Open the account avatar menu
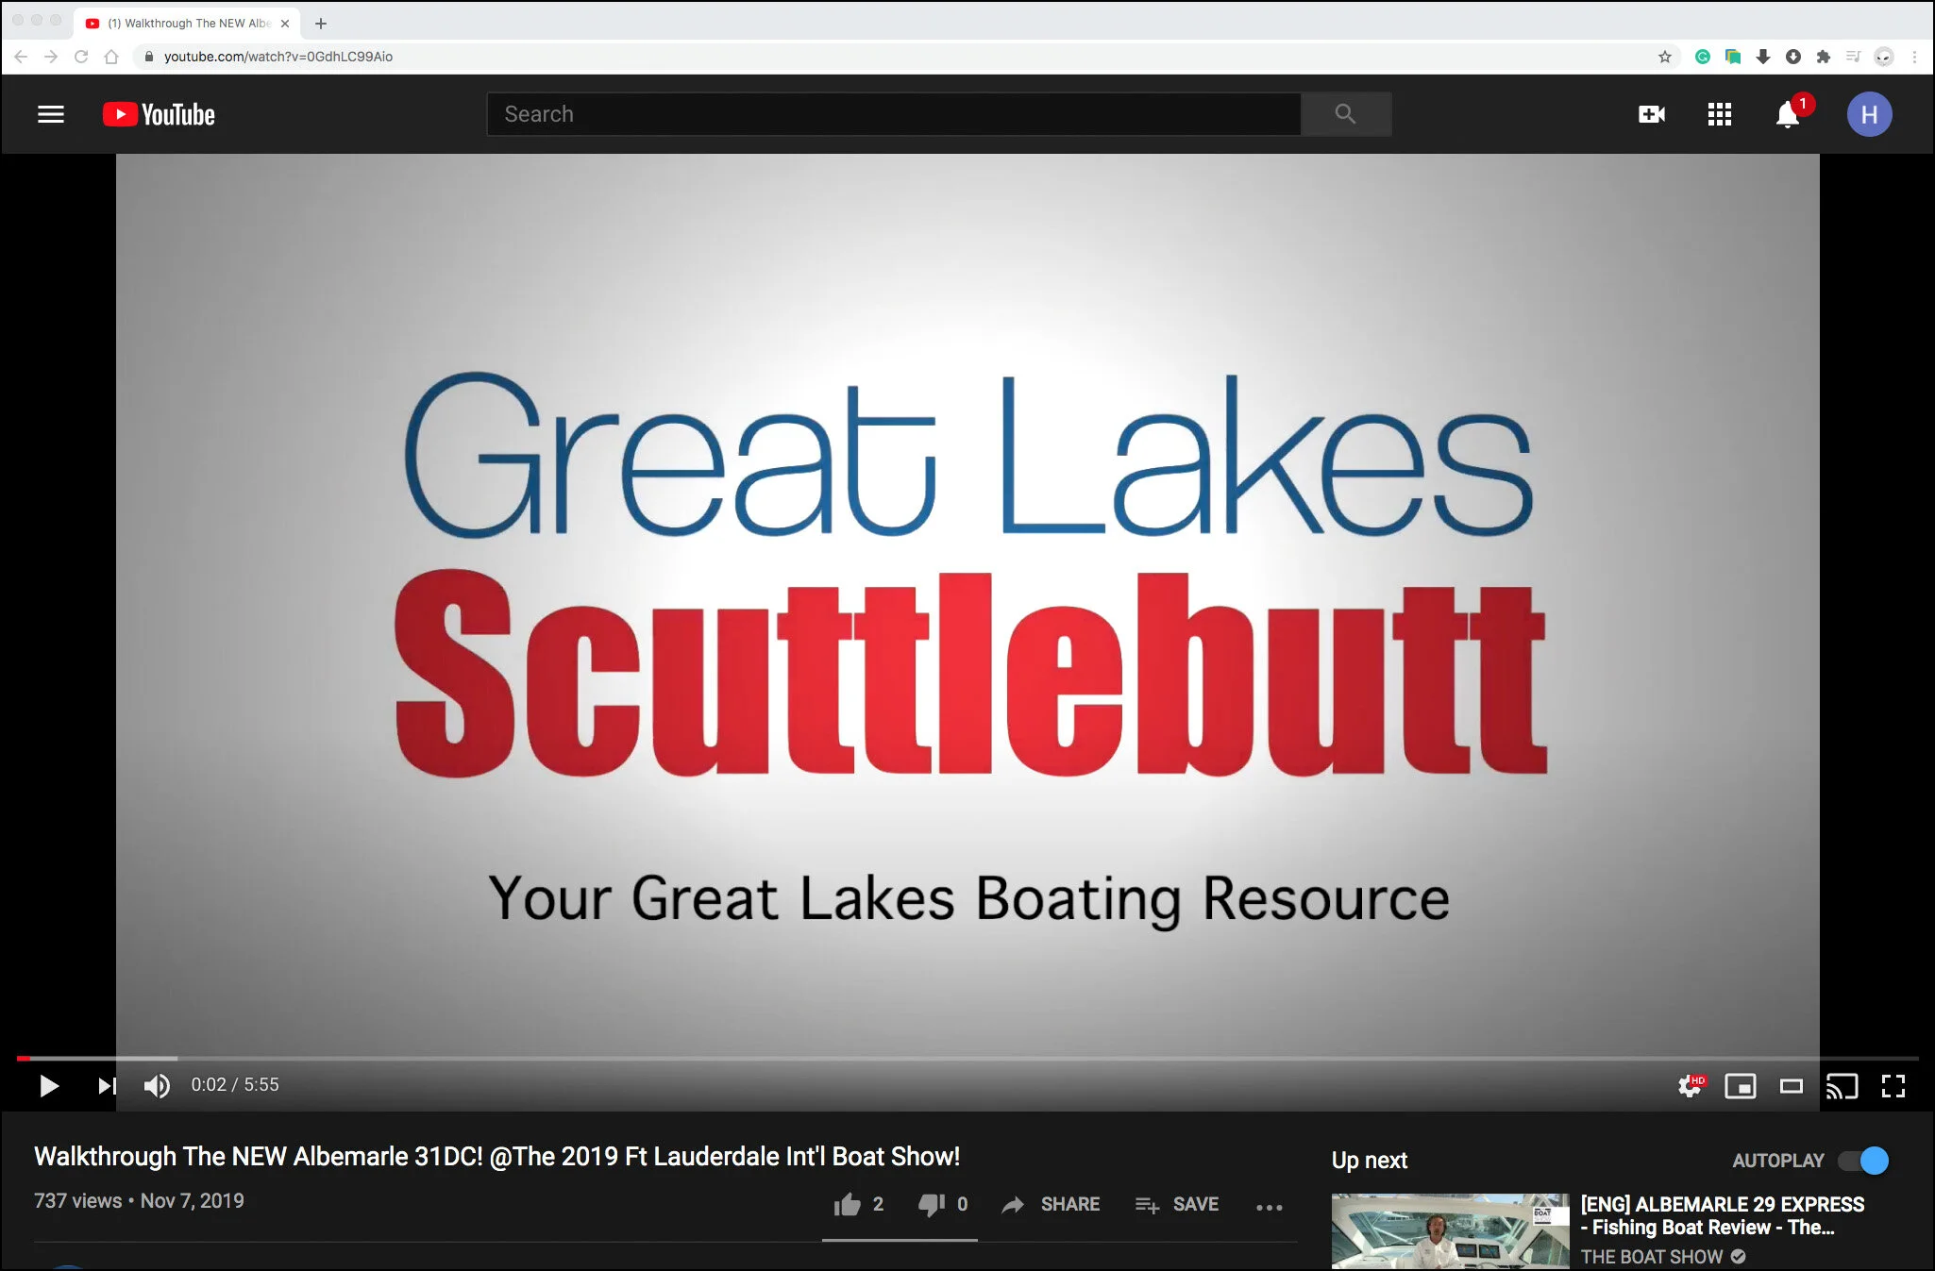 (x=1869, y=114)
